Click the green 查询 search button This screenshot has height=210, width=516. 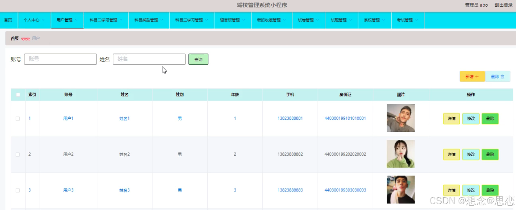coord(198,59)
